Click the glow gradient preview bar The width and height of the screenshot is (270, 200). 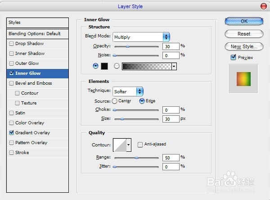coord(147,66)
